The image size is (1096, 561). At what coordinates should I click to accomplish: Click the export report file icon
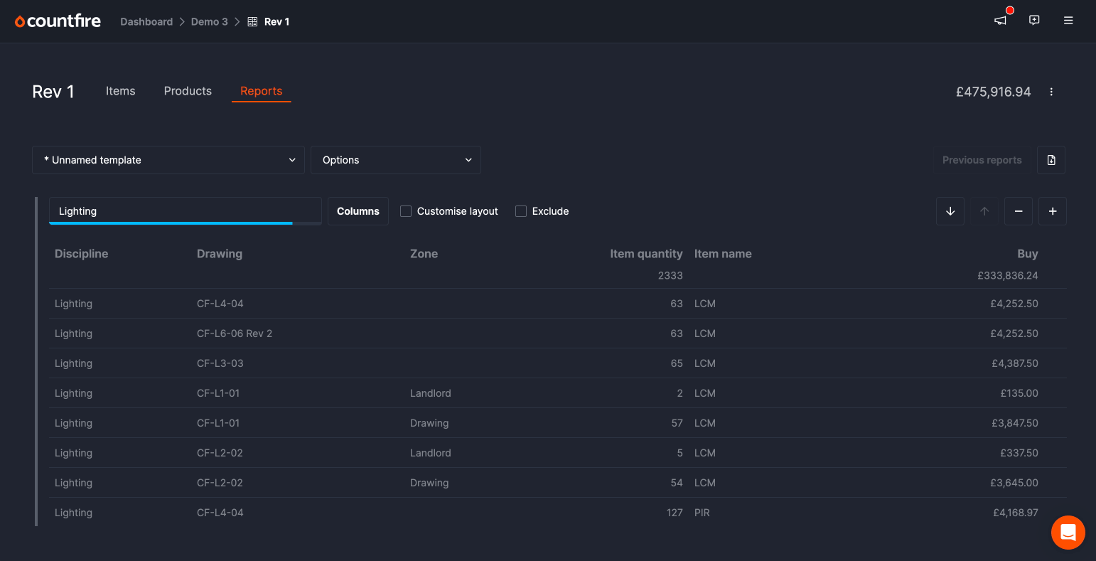[1051, 160]
